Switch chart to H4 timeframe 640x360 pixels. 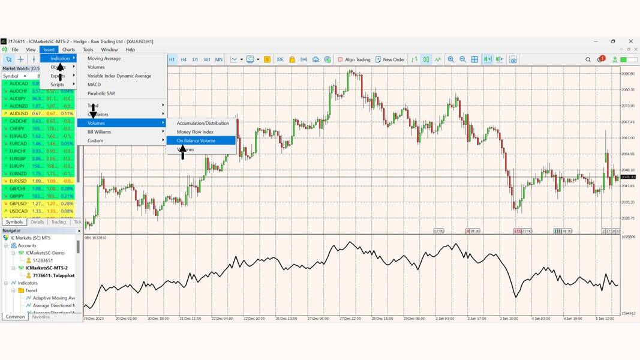coord(184,59)
